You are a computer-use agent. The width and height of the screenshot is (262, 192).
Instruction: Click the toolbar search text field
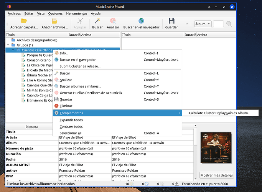218,24
